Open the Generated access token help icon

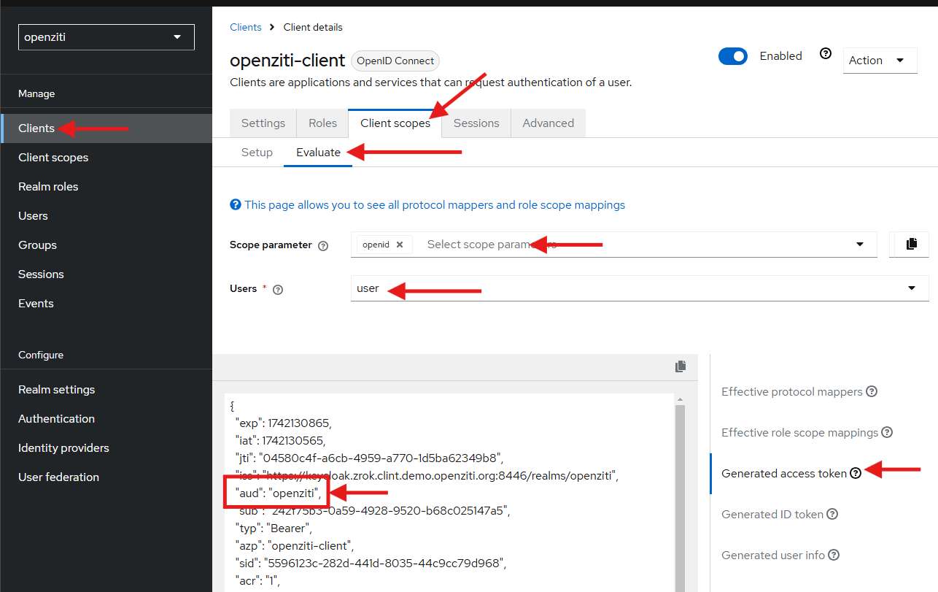[855, 473]
